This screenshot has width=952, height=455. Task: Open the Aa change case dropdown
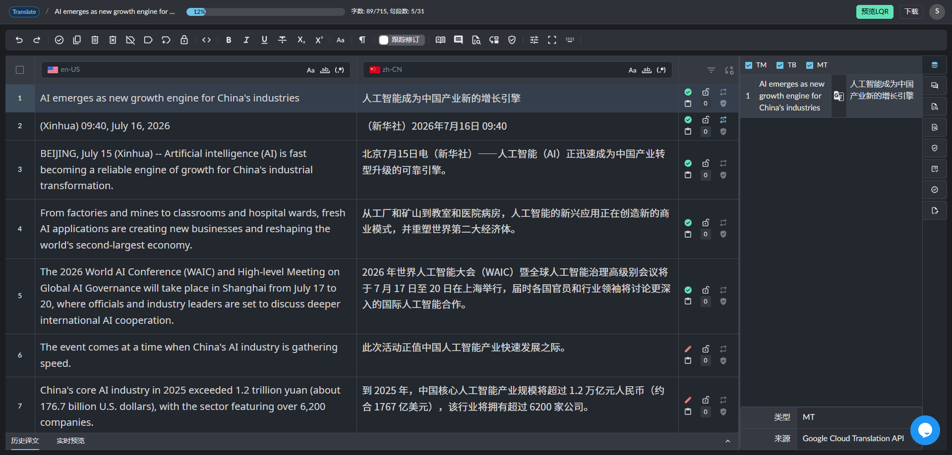tap(340, 40)
